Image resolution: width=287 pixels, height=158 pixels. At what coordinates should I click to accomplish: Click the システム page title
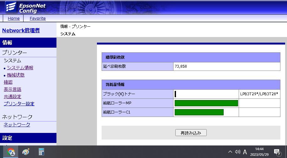pos(68,34)
